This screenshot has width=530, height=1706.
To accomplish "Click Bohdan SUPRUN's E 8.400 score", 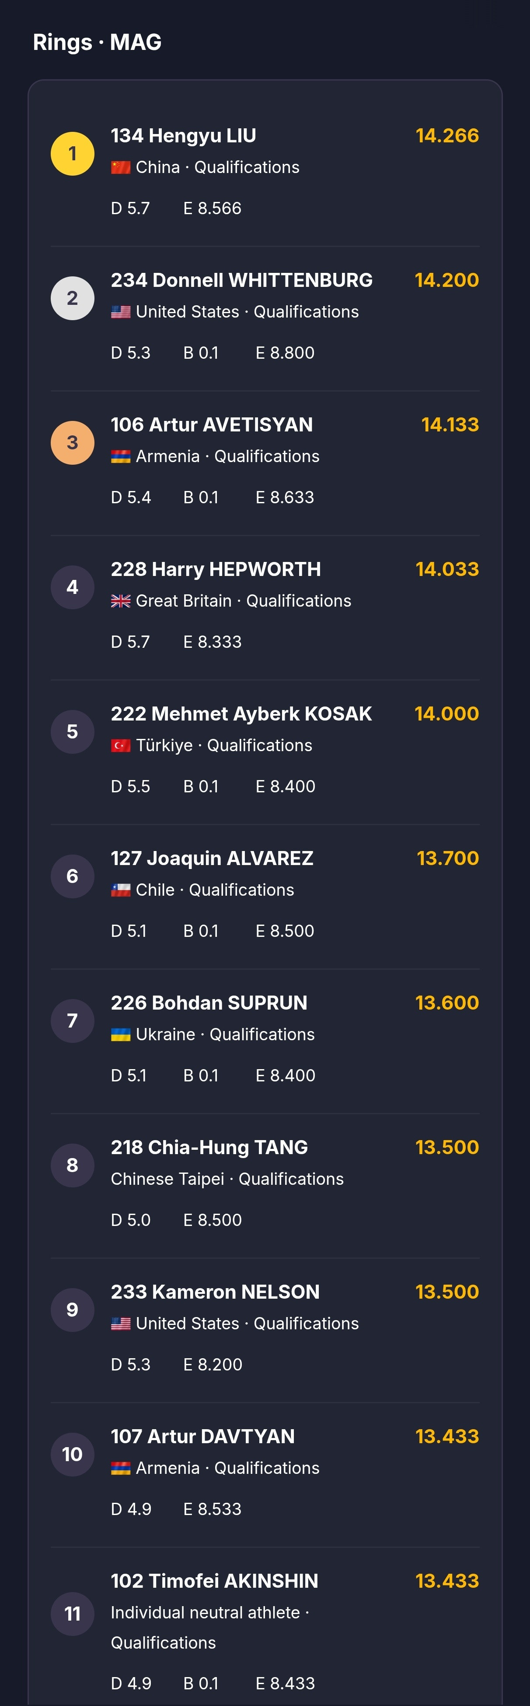I will [285, 1076].
